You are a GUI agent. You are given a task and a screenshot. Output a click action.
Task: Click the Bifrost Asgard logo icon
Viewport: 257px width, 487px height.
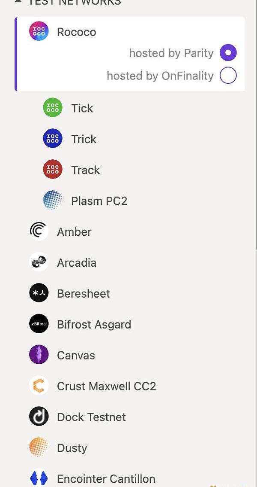[39, 324]
